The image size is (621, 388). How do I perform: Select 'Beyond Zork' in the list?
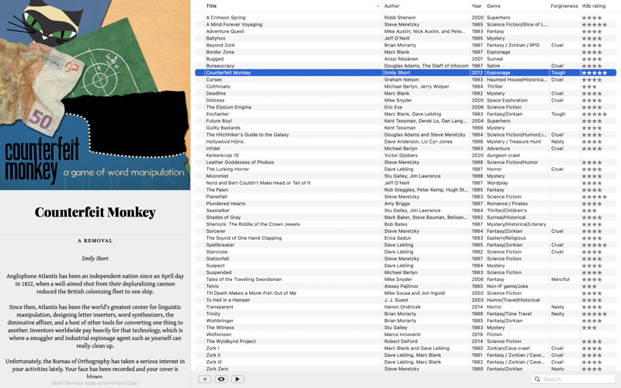coord(405,45)
